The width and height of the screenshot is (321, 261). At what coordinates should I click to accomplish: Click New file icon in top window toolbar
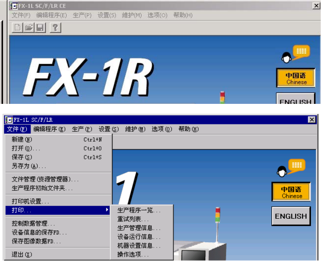[x=18, y=27]
